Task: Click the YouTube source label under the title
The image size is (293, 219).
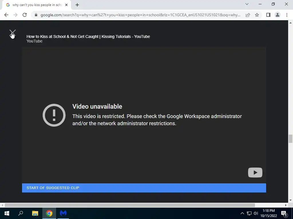Action: click(x=34, y=41)
